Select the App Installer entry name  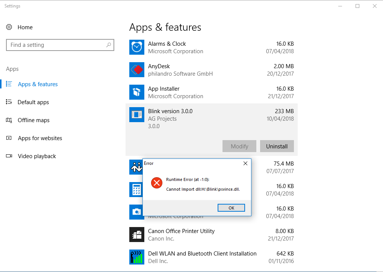click(163, 89)
